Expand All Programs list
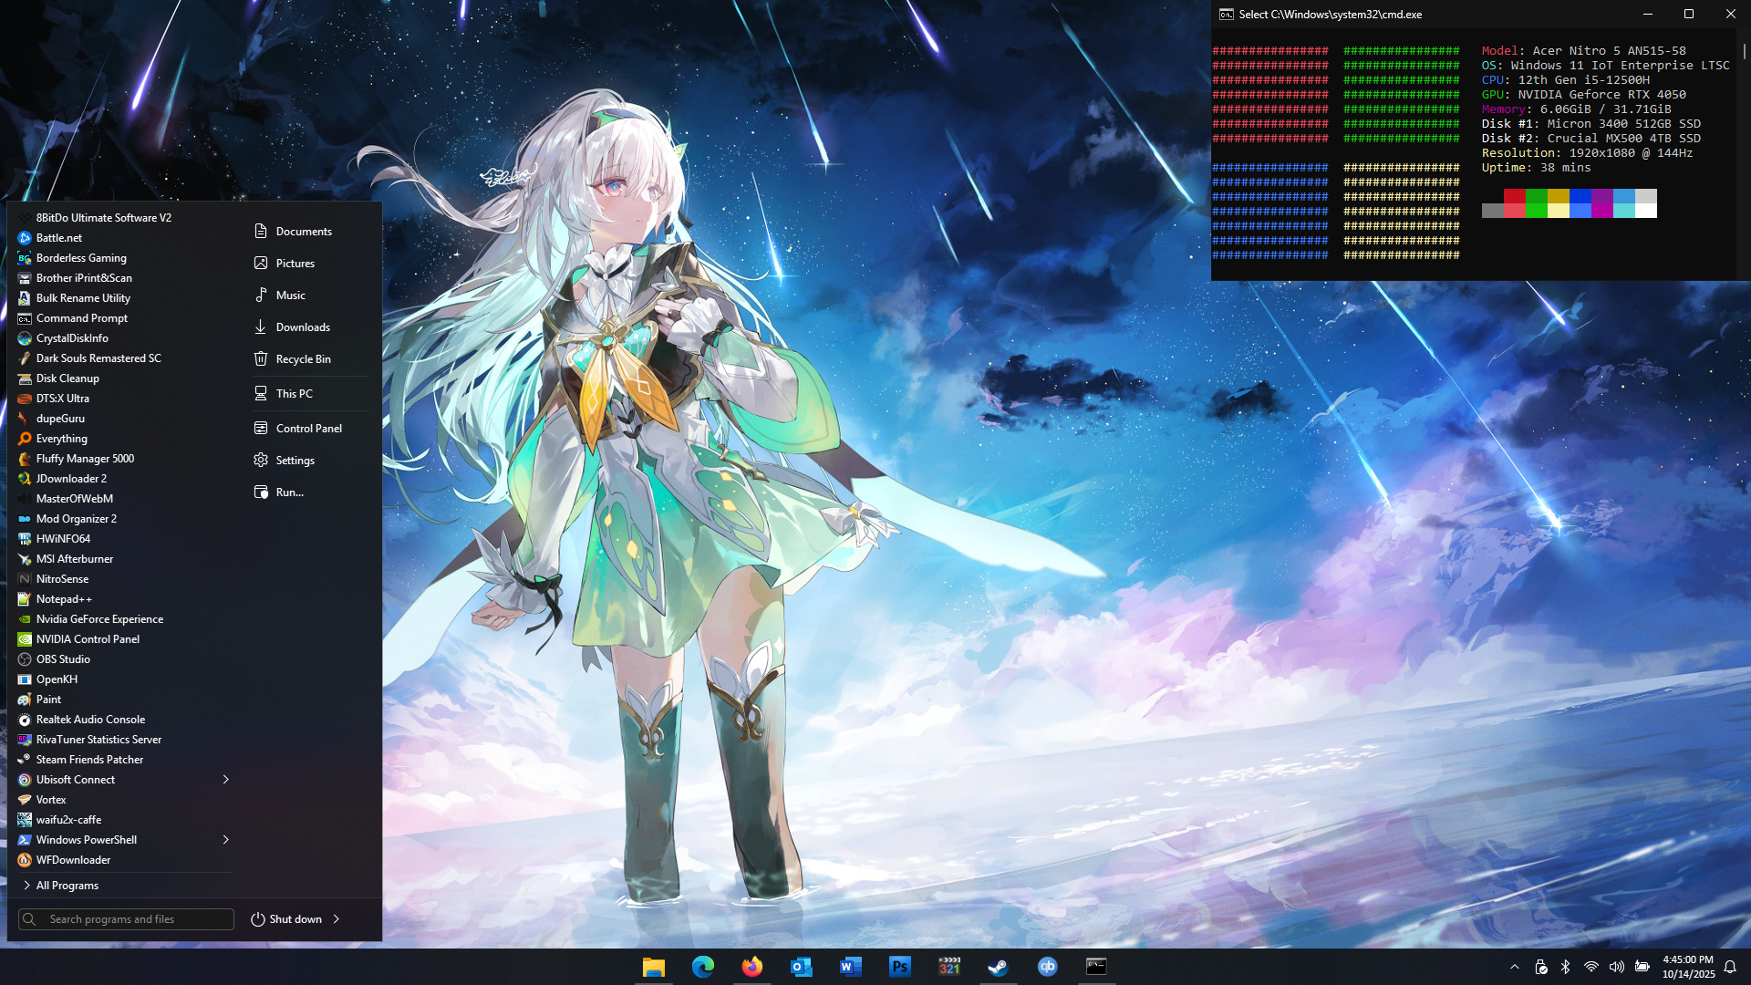 coord(67,886)
